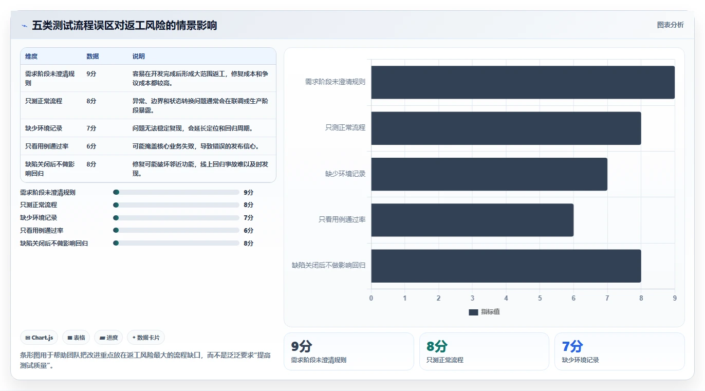Select the Chart.js tag chip
The width and height of the screenshot is (705, 391).
(x=40, y=338)
